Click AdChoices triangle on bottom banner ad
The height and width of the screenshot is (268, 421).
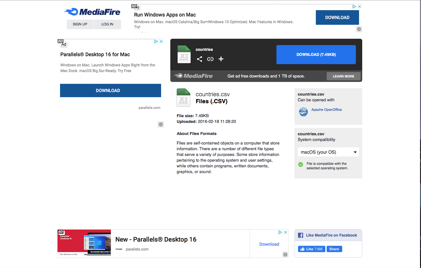pos(280,232)
